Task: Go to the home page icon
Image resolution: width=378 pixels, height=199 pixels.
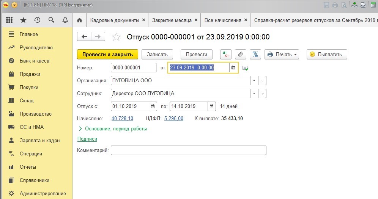Action: [x=79, y=20]
